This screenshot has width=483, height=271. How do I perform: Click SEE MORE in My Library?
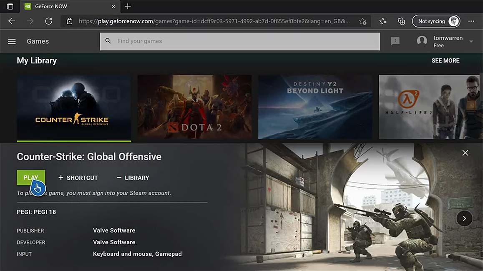coord(445,61)
